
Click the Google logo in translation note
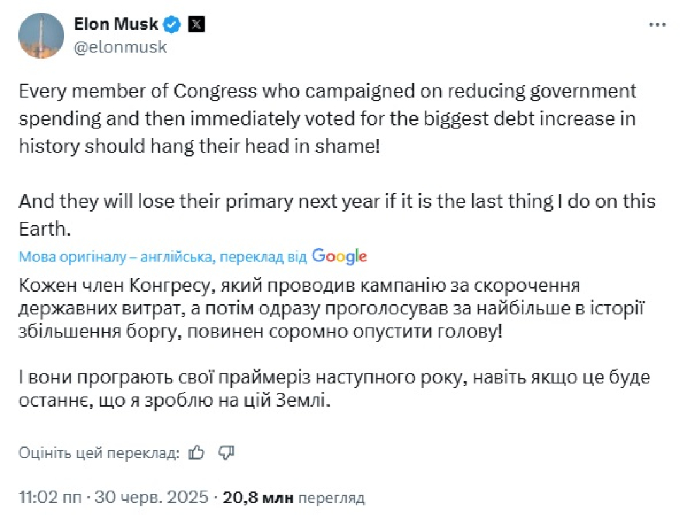[x=339, y=256]
